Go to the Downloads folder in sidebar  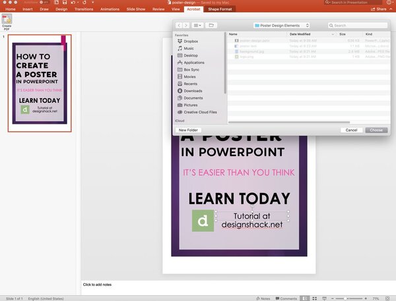point(193,91)
